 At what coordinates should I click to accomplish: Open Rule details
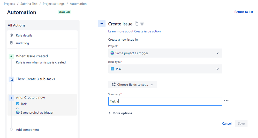click(x=24, y=35)
